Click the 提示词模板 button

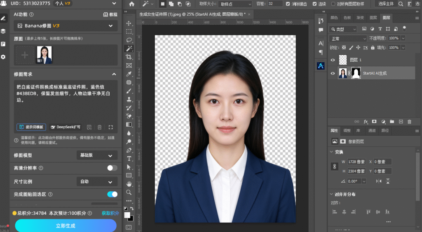click(31, 127)
